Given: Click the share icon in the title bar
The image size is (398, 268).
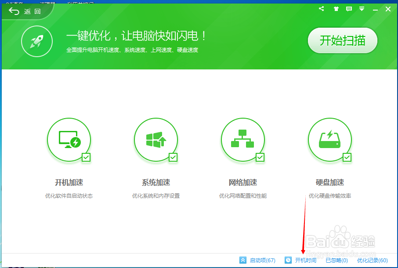Looking at the screenshot, I should [321, 8].
